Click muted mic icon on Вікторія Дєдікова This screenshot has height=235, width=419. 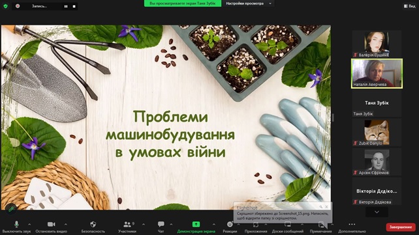356,202
